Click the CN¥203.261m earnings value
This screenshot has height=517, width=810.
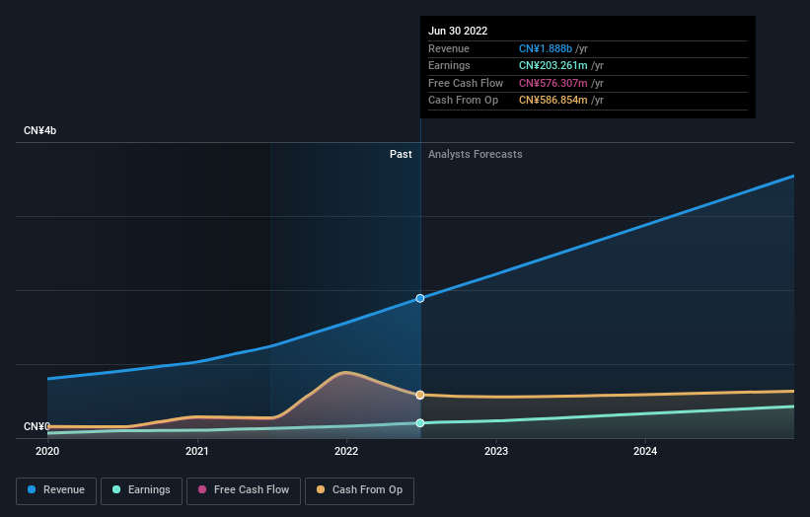click(553, 65)
